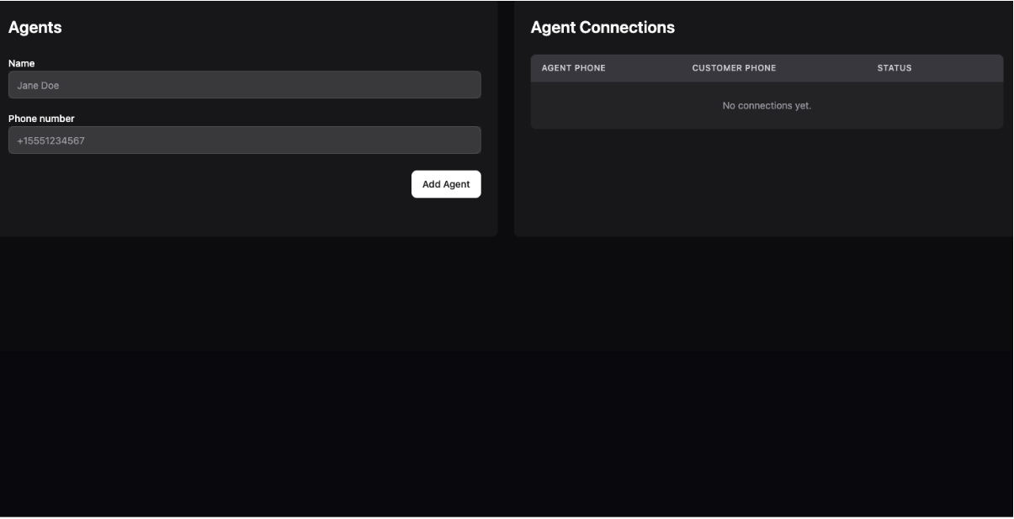Select the Jane Doe placeholder text box
This screenshot has height=519, width=1014.
243,83
